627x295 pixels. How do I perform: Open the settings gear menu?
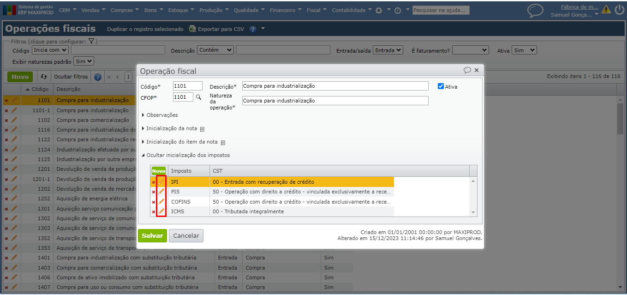(x=379, y=10)
